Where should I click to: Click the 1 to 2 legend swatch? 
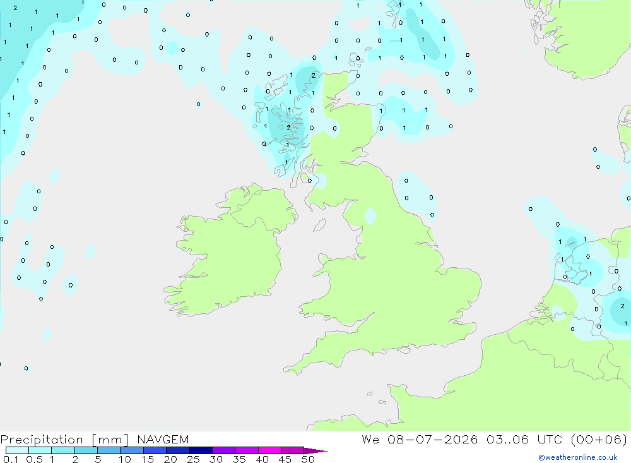[x=63, y=450]
